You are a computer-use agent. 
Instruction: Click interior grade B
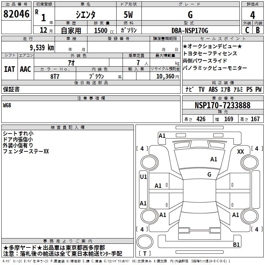[258, 30]
